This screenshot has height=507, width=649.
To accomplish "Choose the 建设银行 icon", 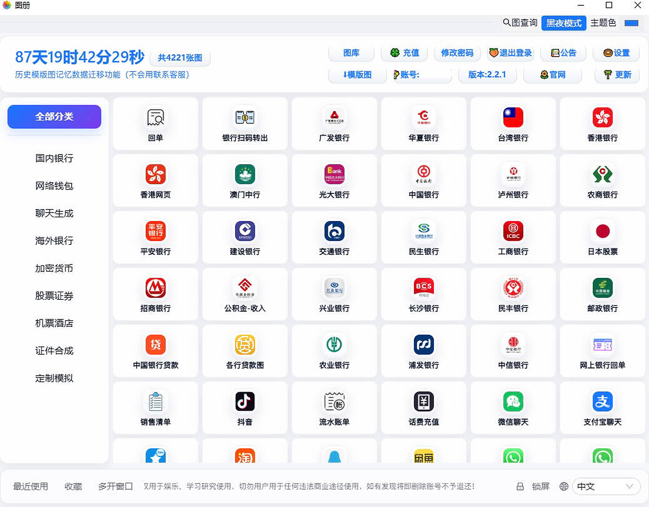I will pos(245,231).
